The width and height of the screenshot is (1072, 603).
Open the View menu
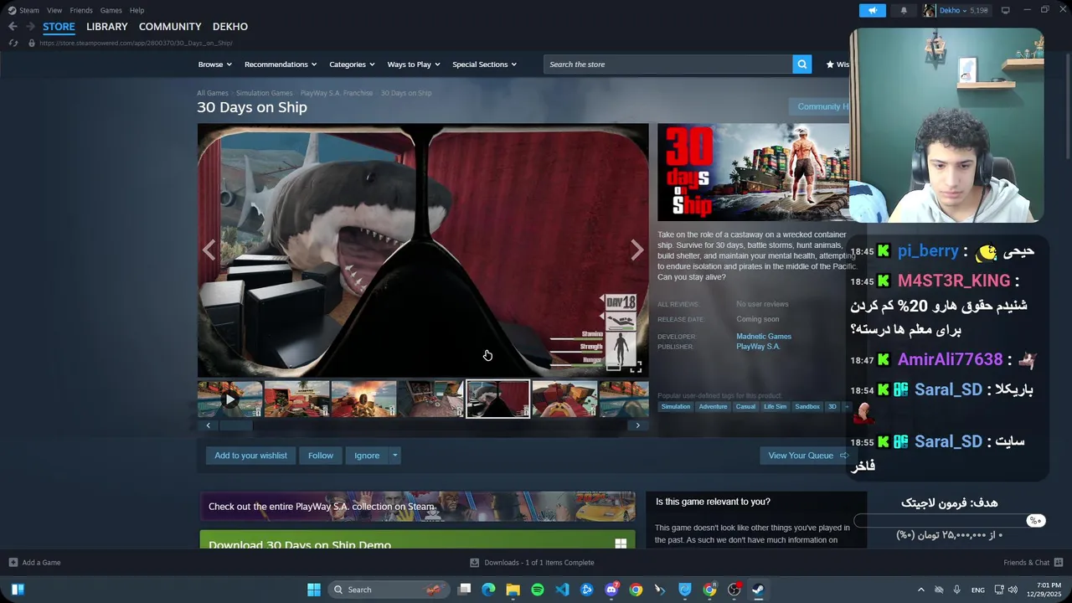(54, 10)
